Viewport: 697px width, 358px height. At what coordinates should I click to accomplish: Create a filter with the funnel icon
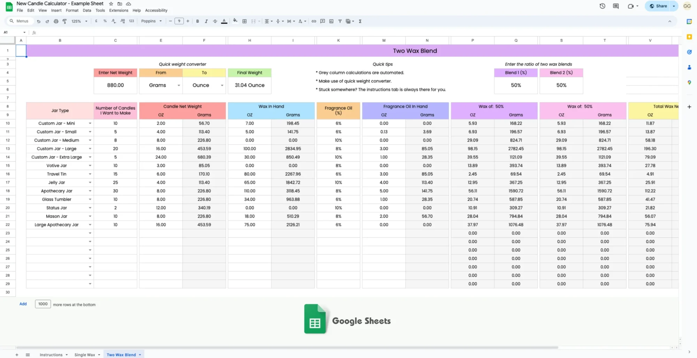click(x=340, y=21)
